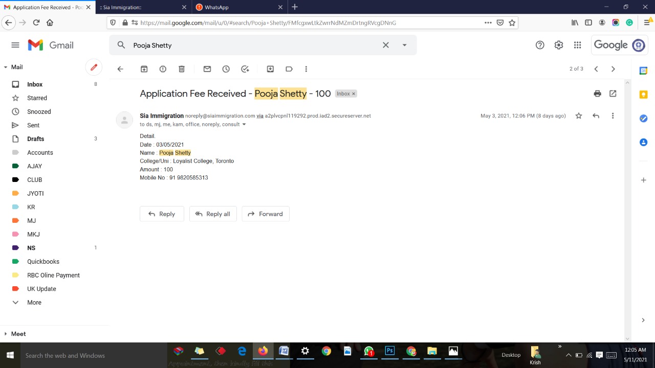The height and width of the screenshot is (368, 655).
Task: Open Windows Start menu
Action: (10, 355)
